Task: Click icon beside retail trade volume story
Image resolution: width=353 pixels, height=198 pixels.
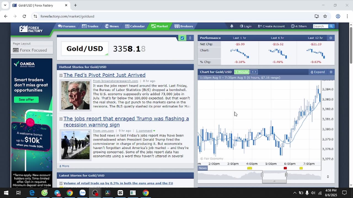Action: [x=61, y=183]
